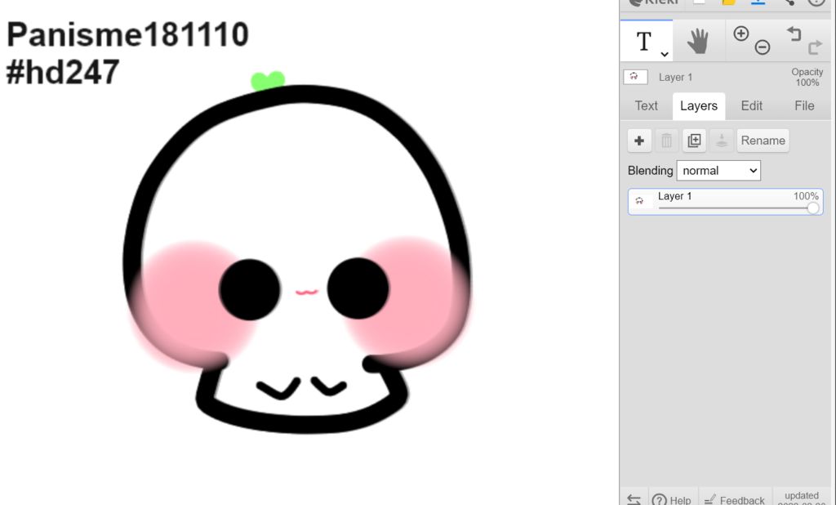Swap panel side with arrows icon
The width and height of the screenshot is (836, 505).
click(634, 499)
